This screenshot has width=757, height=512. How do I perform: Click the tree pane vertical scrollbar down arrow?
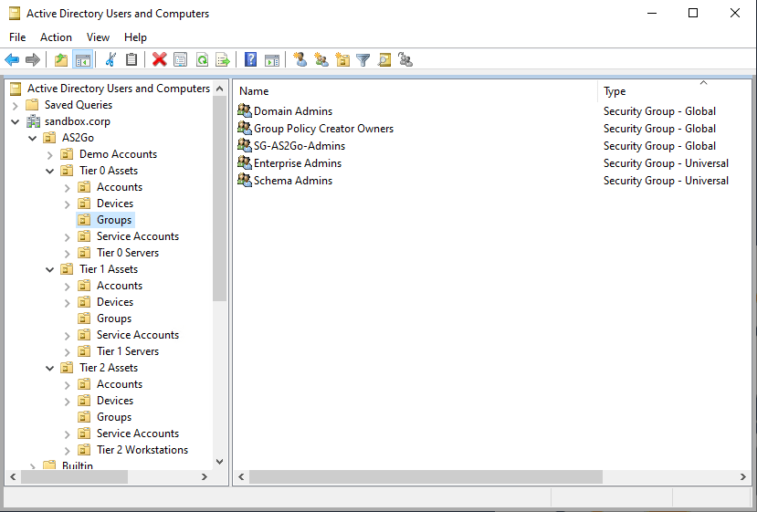click(219, 462)
